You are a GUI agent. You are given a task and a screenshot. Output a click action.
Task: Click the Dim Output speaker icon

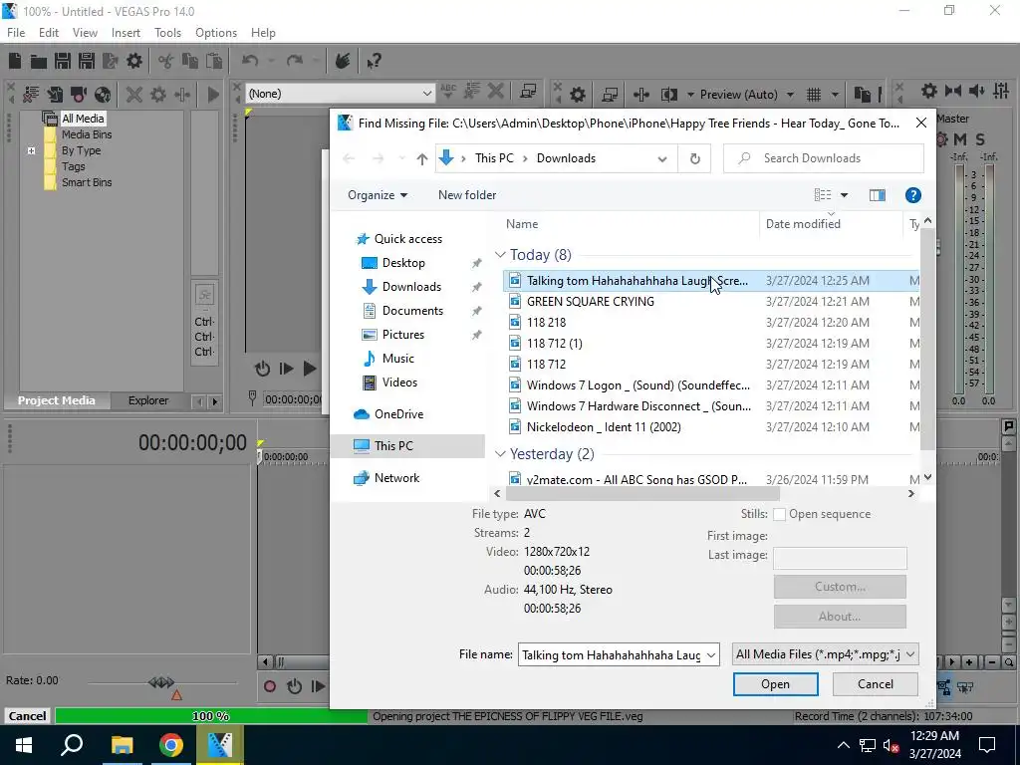coord(976,91)
